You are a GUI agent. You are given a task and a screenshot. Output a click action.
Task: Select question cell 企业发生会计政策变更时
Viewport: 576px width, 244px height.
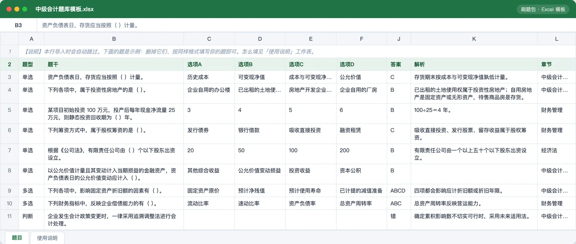pos(114,220)
